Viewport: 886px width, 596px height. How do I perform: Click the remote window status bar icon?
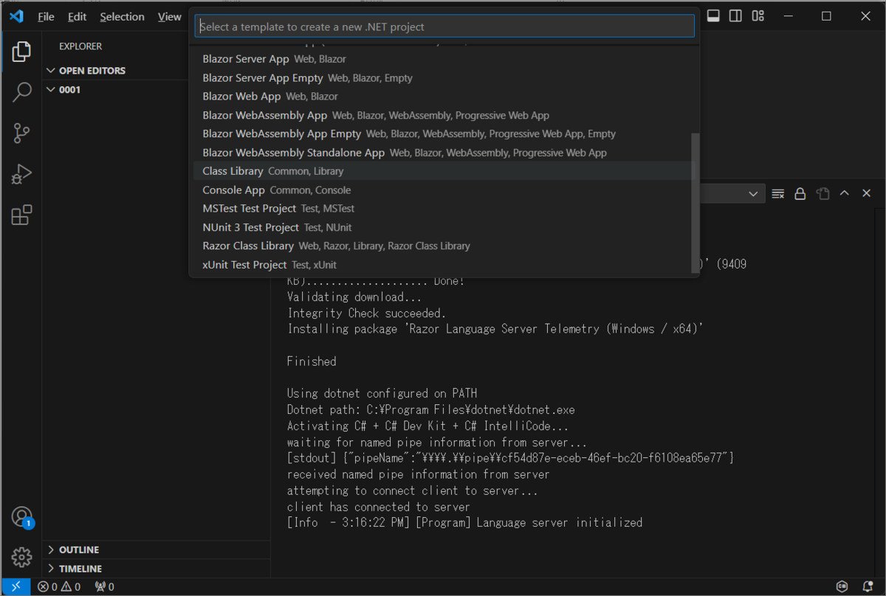click(x=16, y=587)
